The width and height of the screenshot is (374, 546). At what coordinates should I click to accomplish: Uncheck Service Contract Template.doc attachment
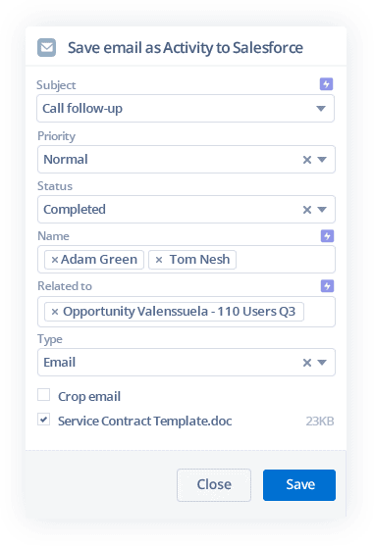(x=43, y=420)
